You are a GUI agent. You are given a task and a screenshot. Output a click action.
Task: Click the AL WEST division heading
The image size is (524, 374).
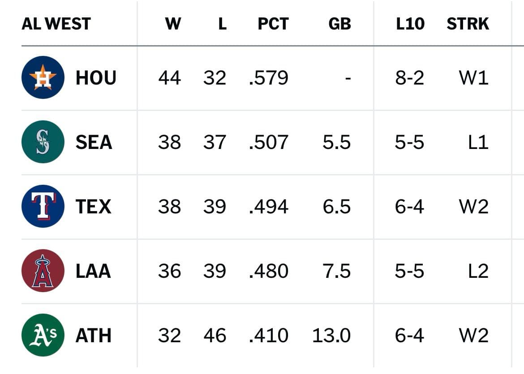(x=56, y=24)
